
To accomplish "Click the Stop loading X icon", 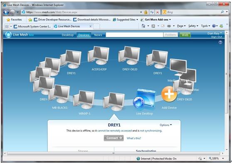I will (158, 12).
